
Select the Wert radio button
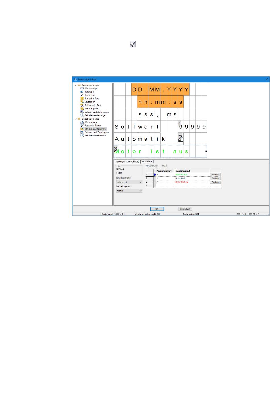click(x=118, y=169)
